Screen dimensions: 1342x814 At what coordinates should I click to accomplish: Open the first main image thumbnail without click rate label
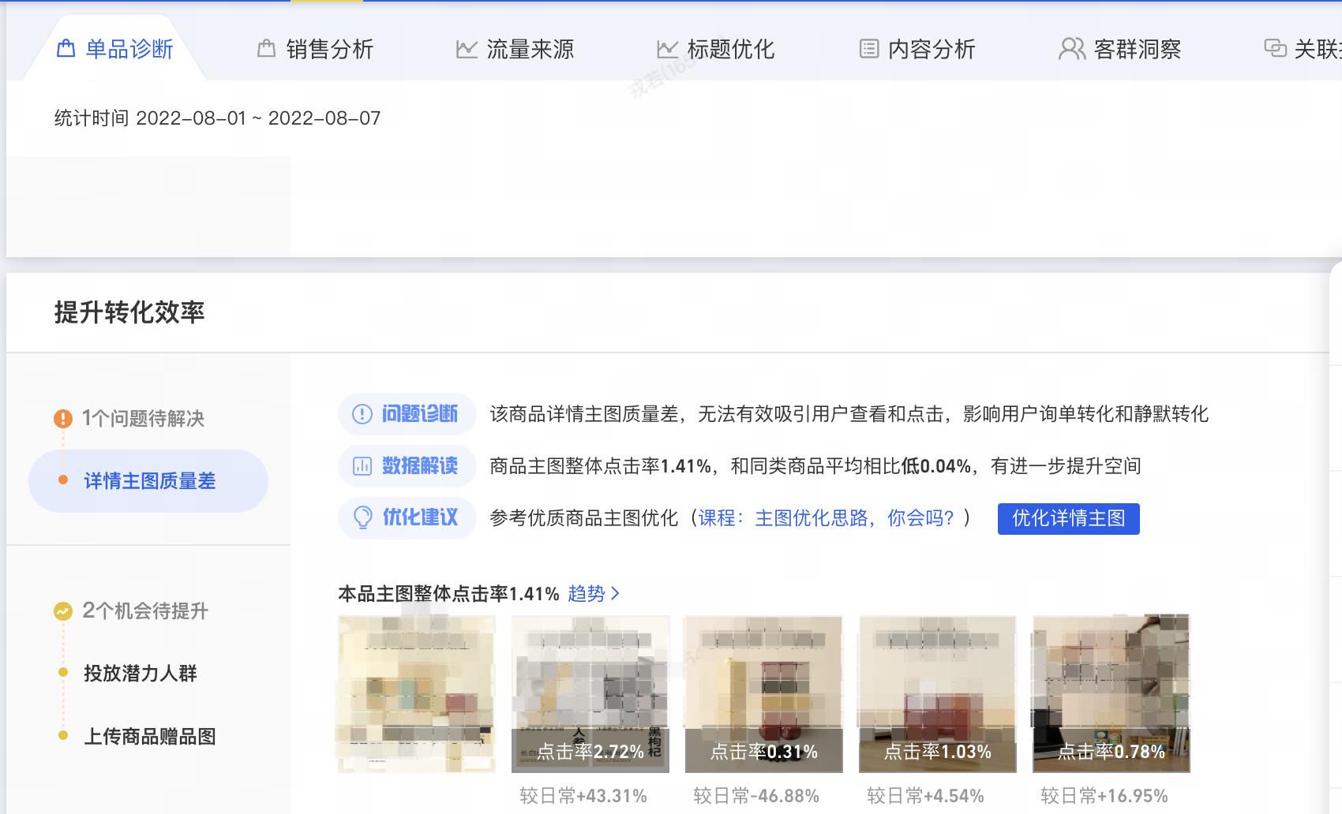coord(417,694)
